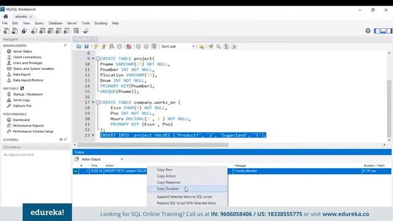Choose Copy Row in the context menu
Screen dimensions: 393x221
(187, 169)
